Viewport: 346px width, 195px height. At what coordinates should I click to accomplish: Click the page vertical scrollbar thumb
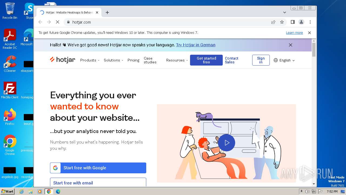(314, 50)
